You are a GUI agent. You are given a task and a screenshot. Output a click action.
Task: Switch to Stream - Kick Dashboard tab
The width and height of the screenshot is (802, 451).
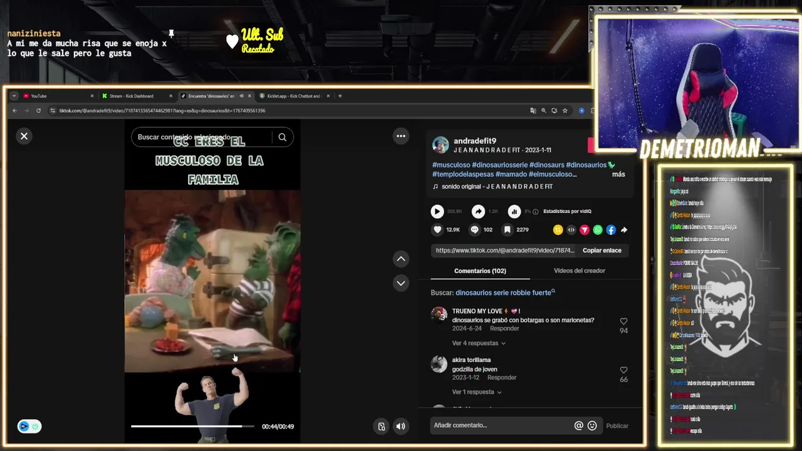pyautogui.click(x=136, y=96)
